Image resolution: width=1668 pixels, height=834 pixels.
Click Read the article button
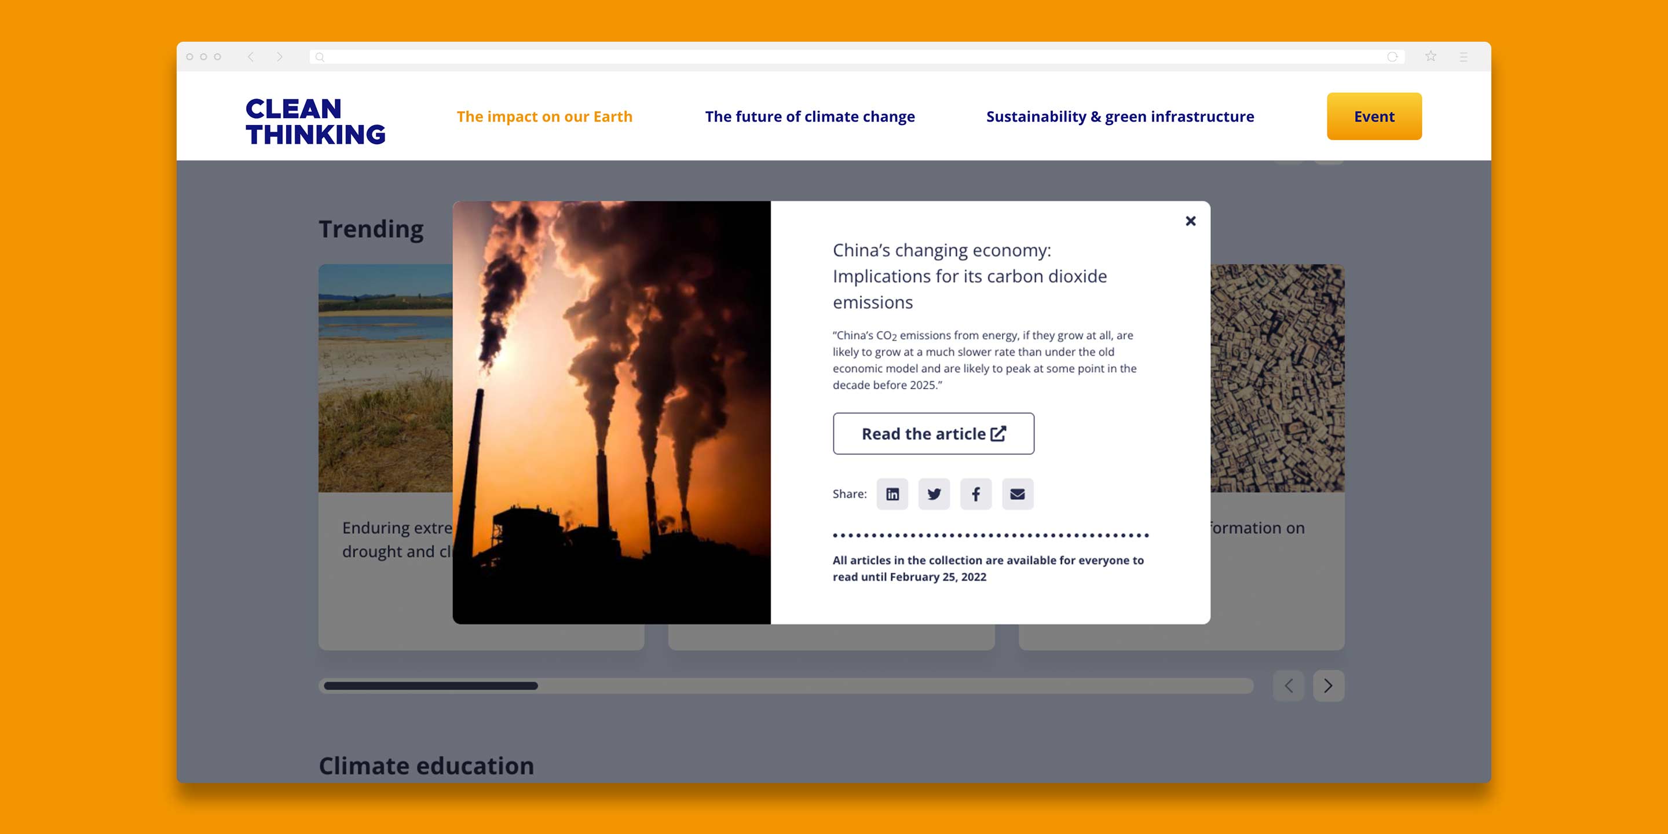tap(933, 434)
